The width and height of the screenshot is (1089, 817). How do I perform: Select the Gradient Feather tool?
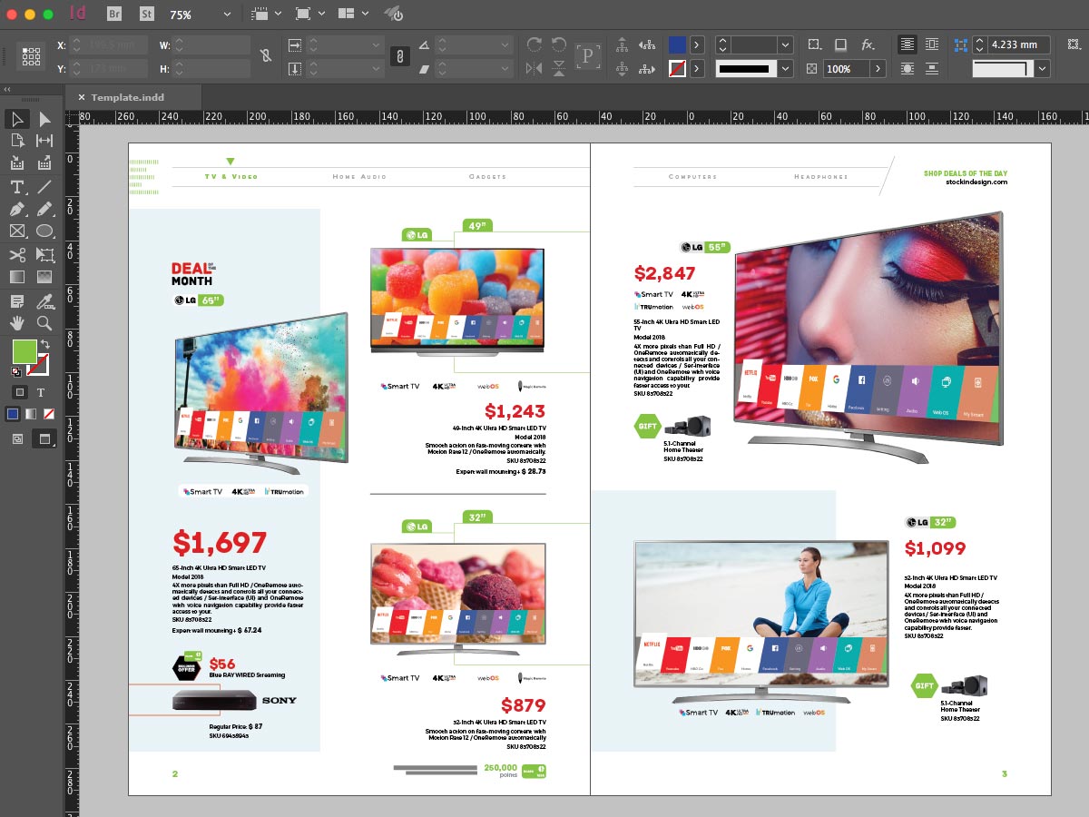click(44, 277)
